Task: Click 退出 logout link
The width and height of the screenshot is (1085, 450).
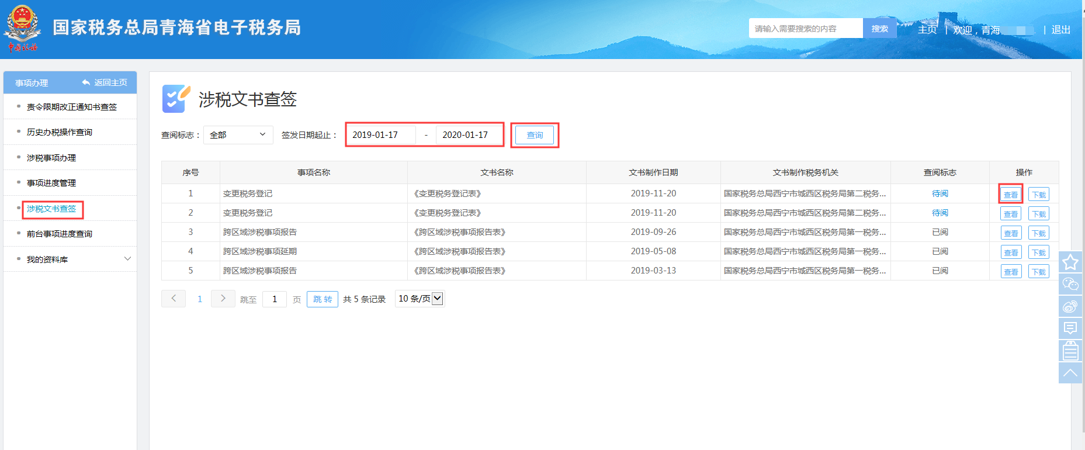Action: click(1061, 30)
